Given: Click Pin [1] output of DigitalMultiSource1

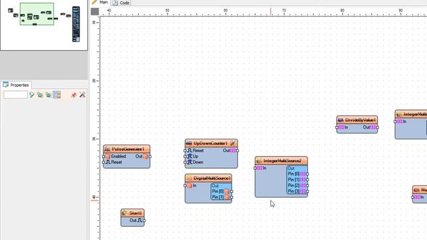Looking at the screenshot, I should (x=232, y=197).
